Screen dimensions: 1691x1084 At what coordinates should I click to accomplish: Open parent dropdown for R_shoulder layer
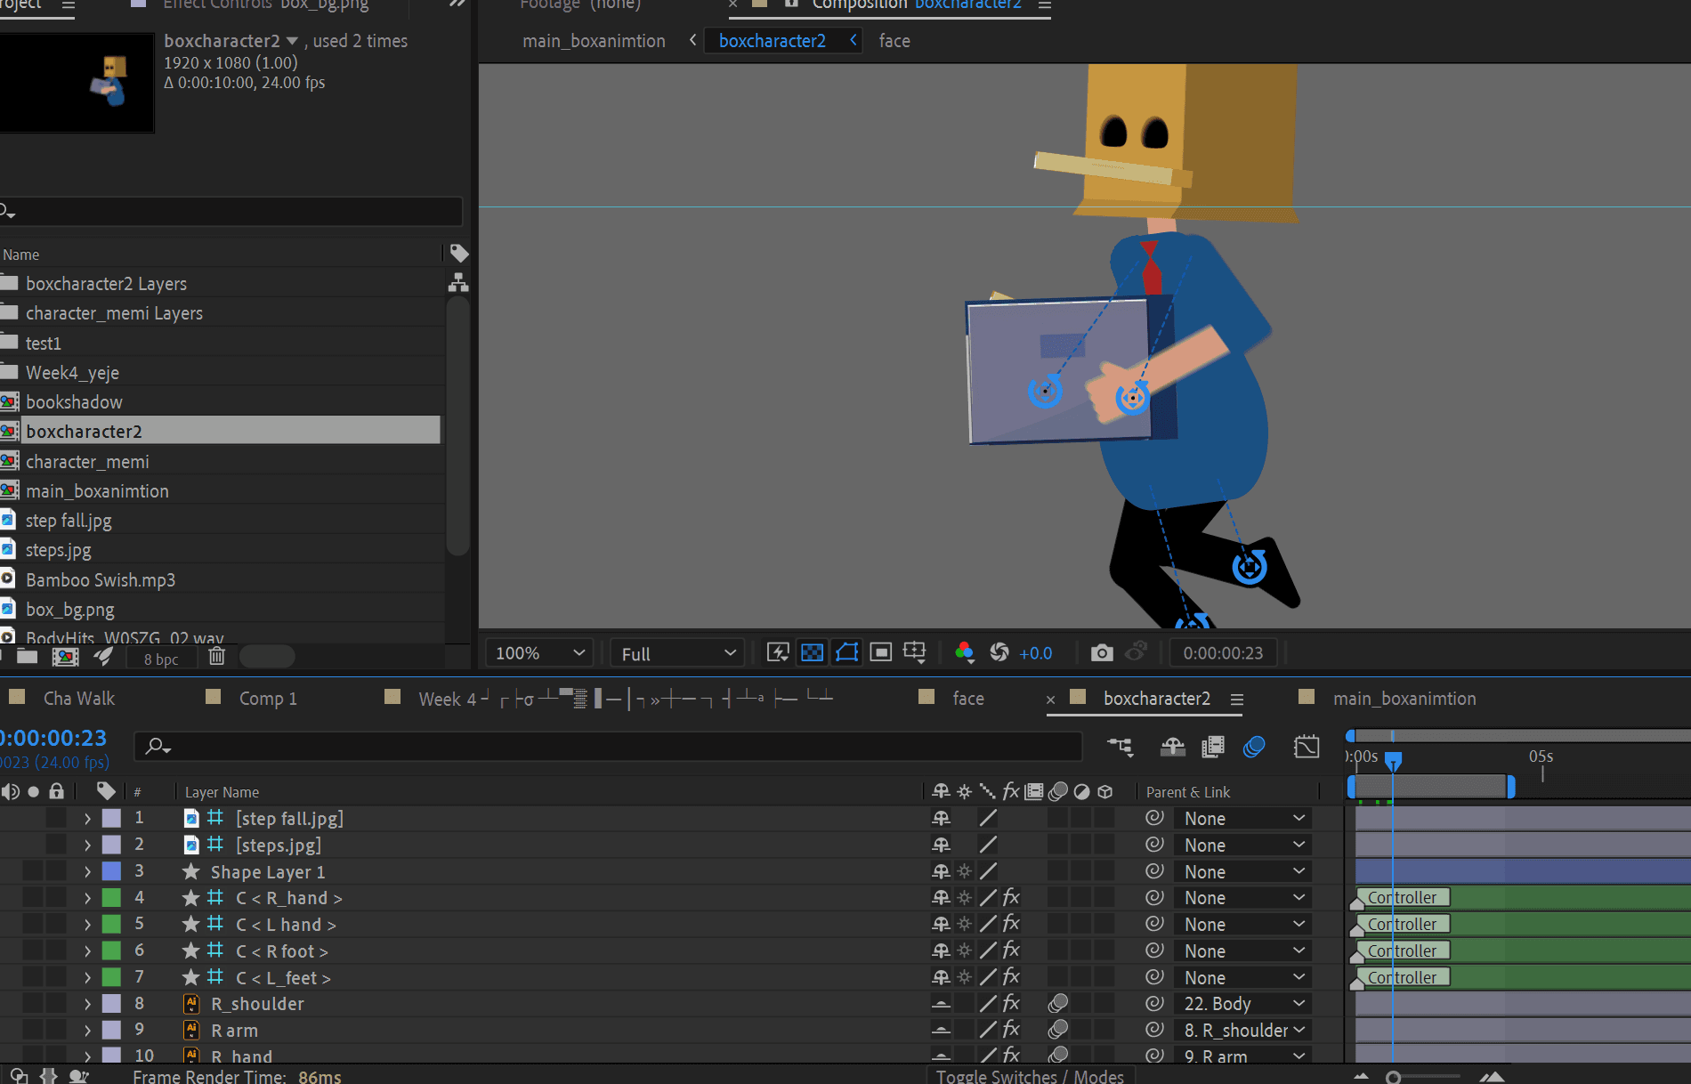[1243, 1004]
